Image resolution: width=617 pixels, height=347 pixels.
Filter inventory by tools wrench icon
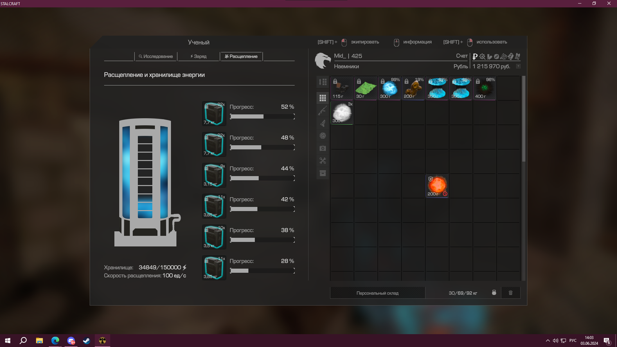point(323,161)
